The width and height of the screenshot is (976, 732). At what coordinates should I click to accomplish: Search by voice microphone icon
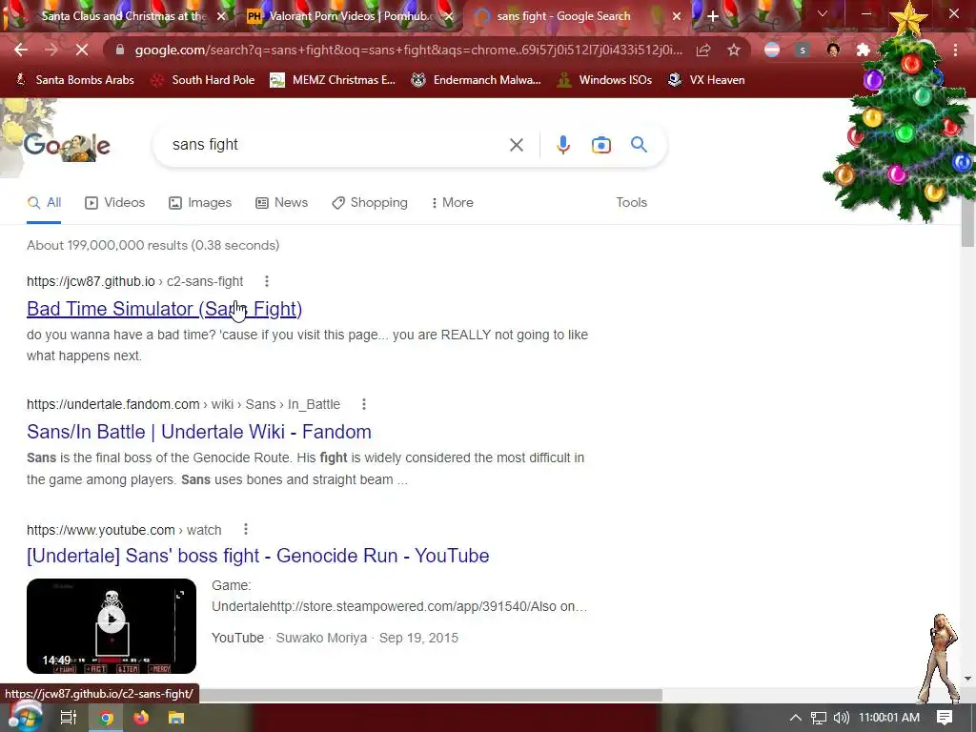tap(562, 145)
